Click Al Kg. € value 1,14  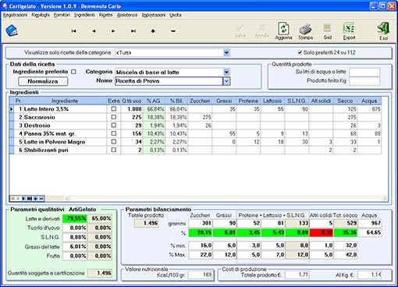click(x=369, y=275)
